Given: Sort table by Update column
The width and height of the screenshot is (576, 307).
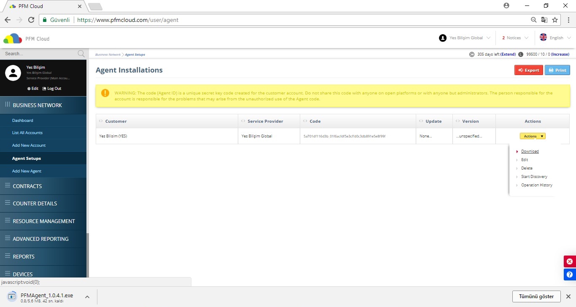Looking at the screenshot, I should [x=433, y=121].
